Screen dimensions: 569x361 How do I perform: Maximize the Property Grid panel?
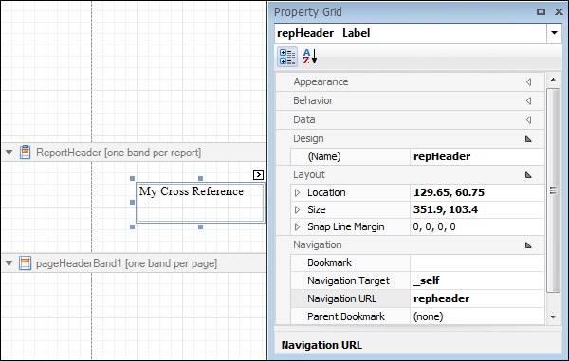541,12
